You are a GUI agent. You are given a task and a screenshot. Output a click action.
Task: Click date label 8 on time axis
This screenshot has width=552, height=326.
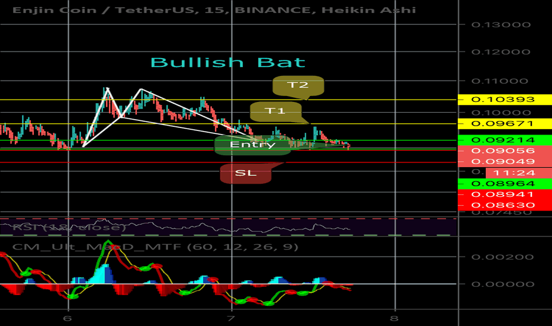point(394,319)
